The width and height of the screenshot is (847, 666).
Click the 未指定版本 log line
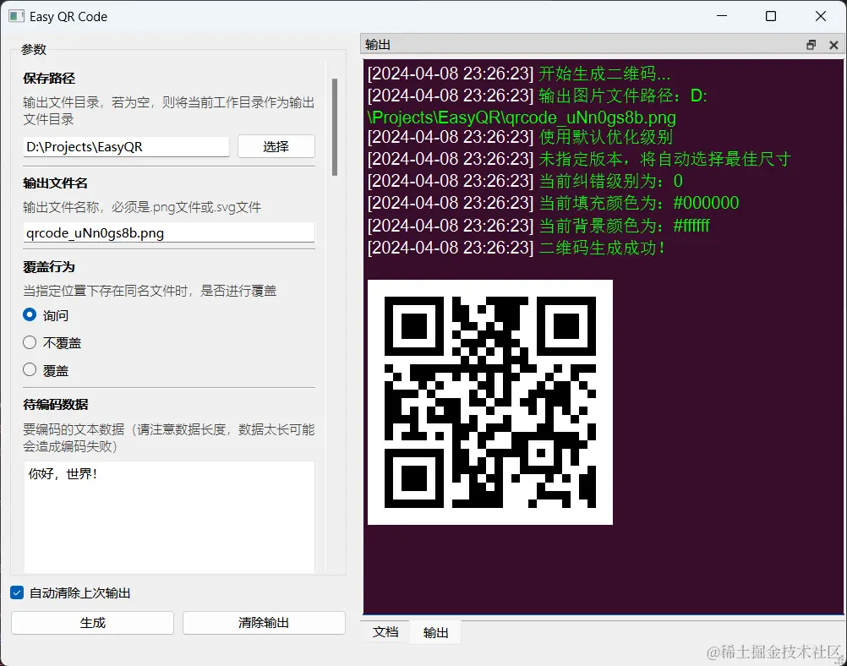579,159
